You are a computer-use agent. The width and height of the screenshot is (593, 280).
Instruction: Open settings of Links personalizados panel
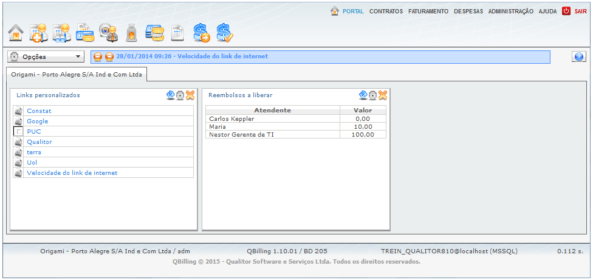point(180,95)
